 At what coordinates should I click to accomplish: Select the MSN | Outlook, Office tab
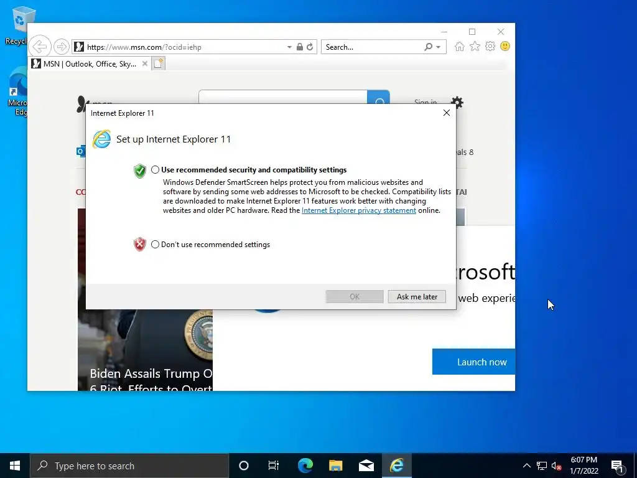point(90,64)
